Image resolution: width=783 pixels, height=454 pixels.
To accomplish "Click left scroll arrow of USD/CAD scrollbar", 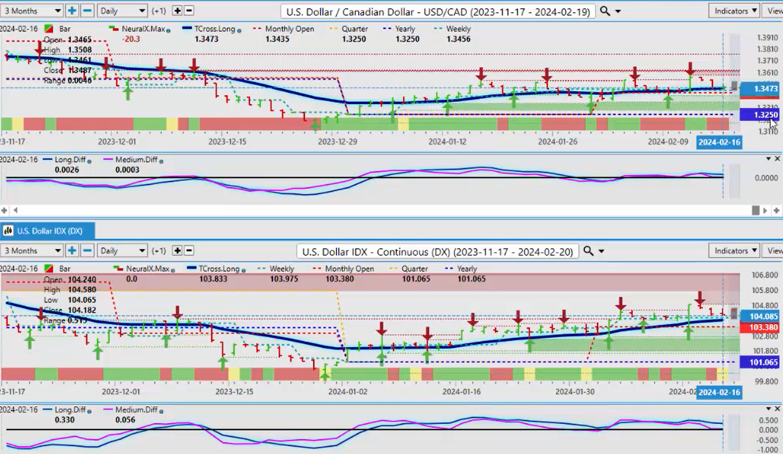I will [15, 210].
